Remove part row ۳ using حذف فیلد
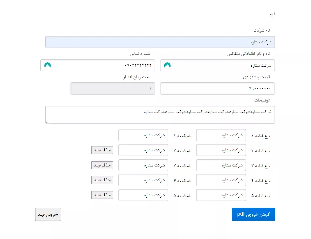Image resolution: width=311 pixels, height=239 pixels. click(102, 165)
